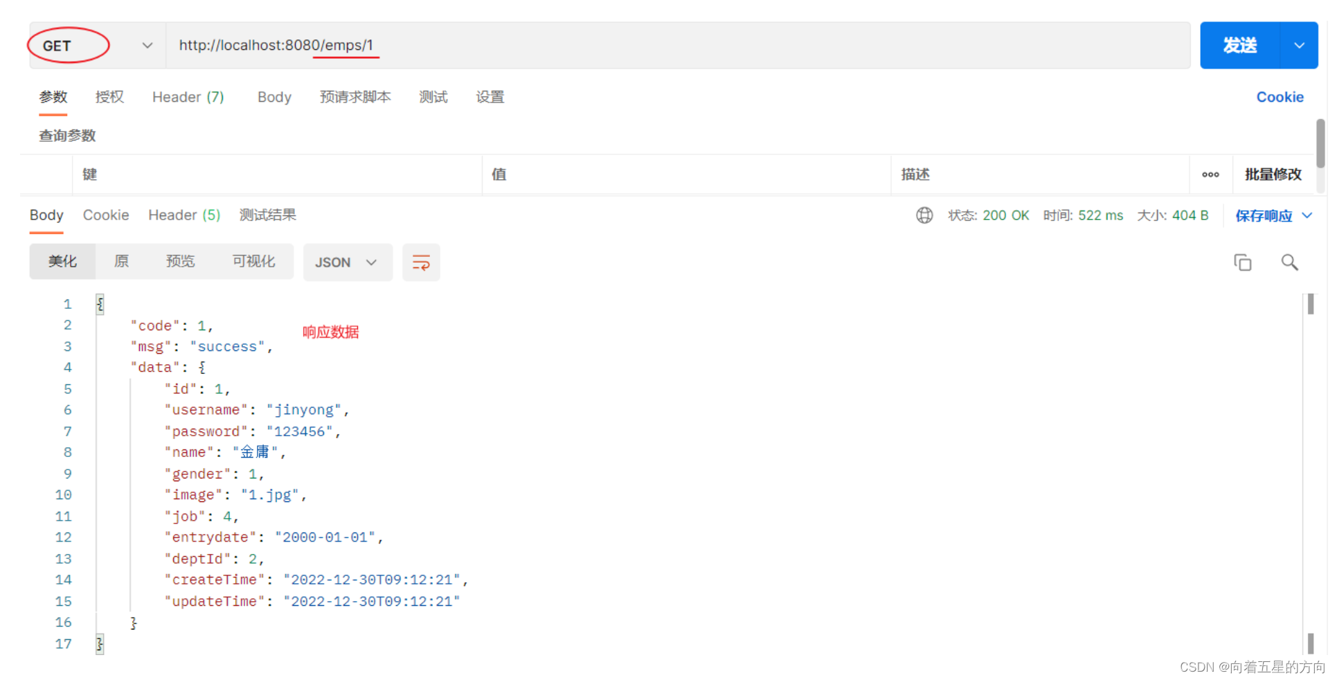This screenshot has height=680, width=1335.
Task: Open the request Header (7) tab
Action: point(188,97)
